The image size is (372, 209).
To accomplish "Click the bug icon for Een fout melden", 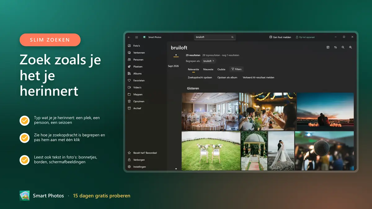I will 271,37.
